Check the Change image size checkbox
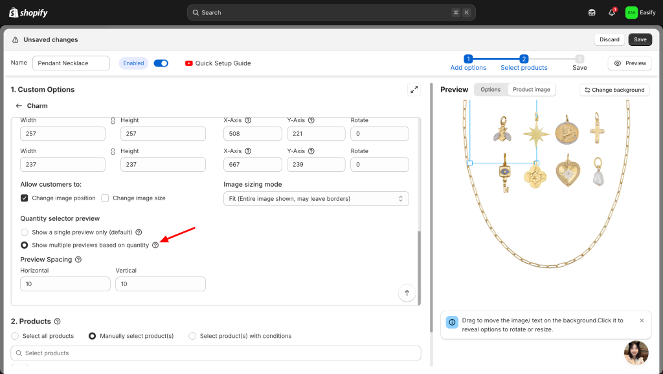This screenshot has height=374, width=663. pos(106,198)
